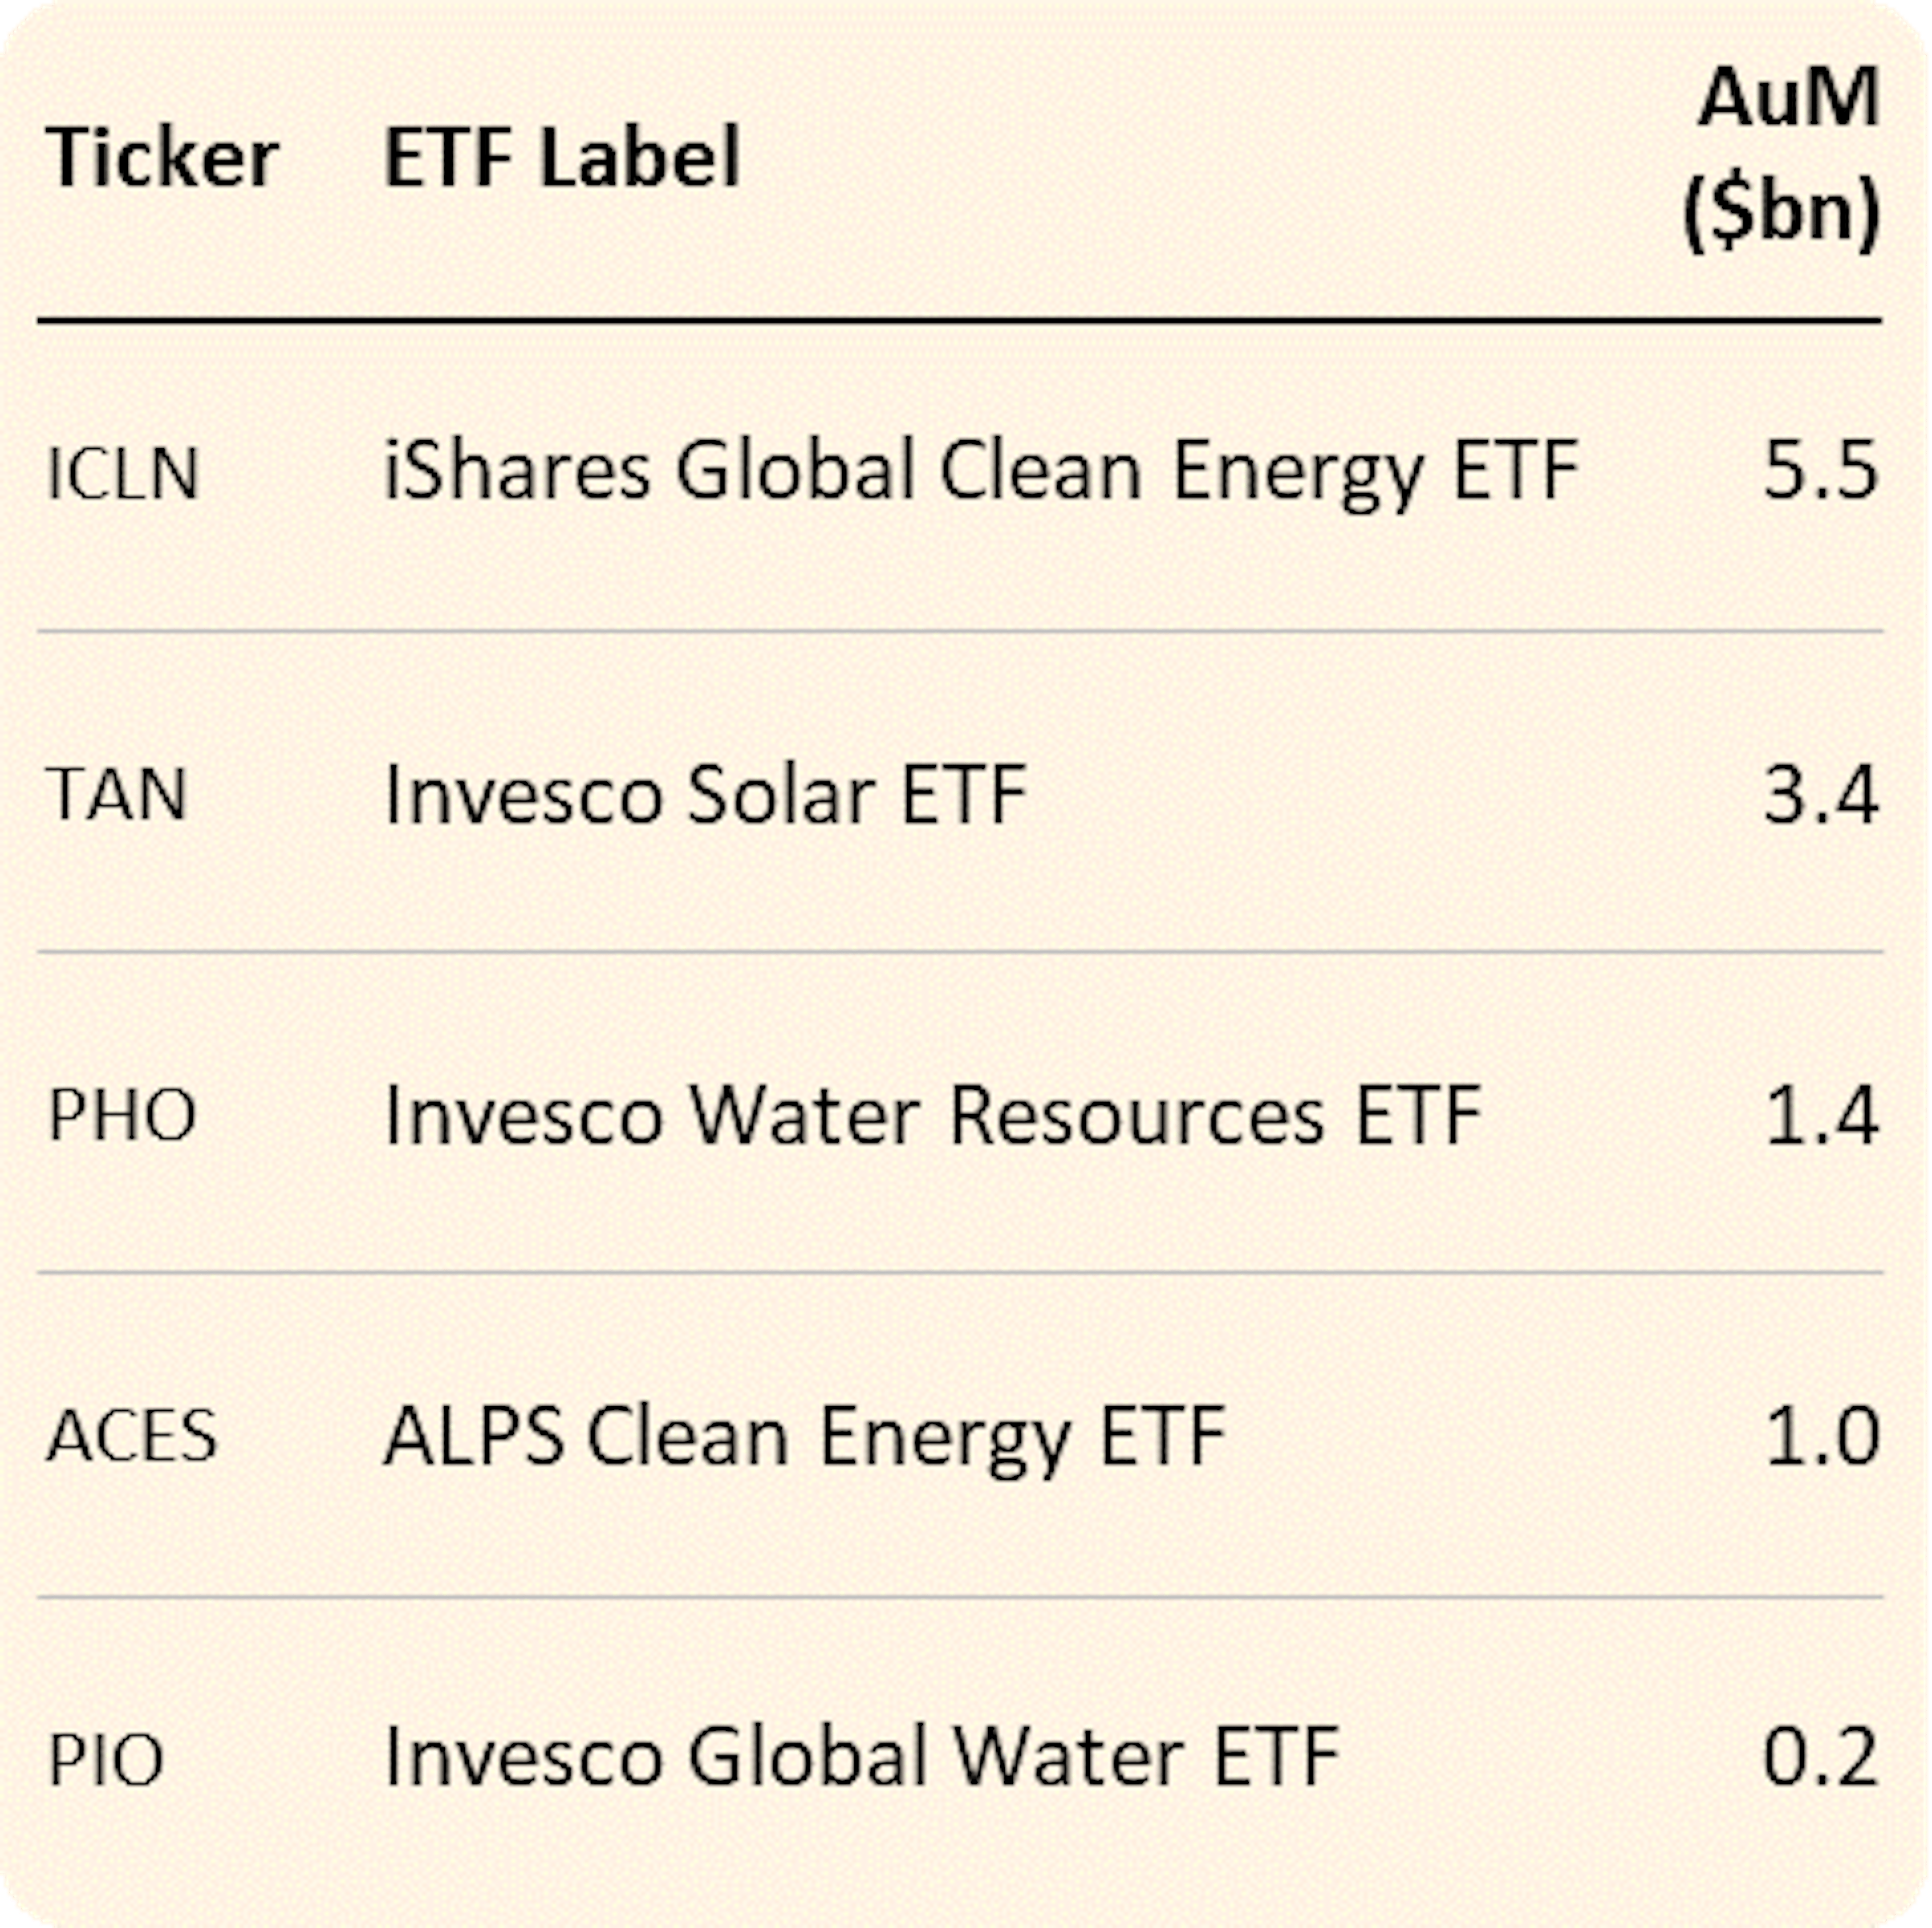
Task: Select the 1.0 AuM value
Action: (x=1820, y=1437)
